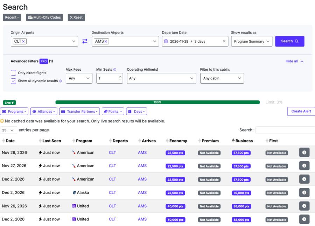Sort table by Business column
The image size is (315, 226).
[x=242, y=141]
